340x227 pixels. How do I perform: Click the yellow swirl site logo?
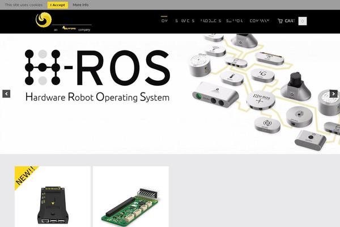click(x=44, y=20)
